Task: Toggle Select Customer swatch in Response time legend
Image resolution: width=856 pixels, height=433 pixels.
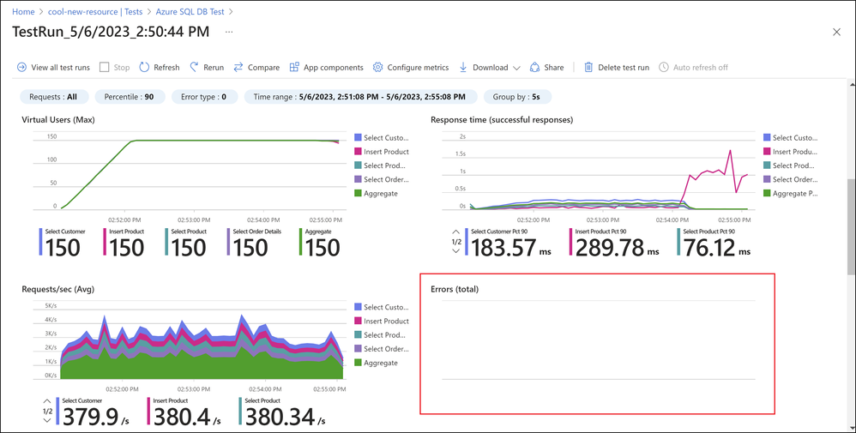Action: (767, 137)
